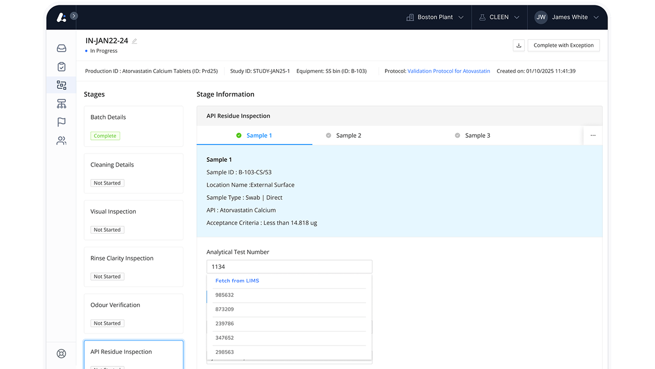Open the equipment hierarchy sidebar icon

(x=61, y=103)
